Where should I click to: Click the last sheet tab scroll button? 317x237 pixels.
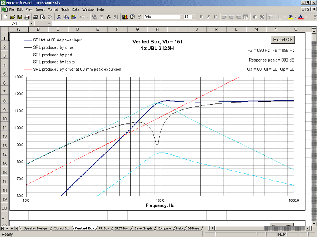click(x=17, y=228)
